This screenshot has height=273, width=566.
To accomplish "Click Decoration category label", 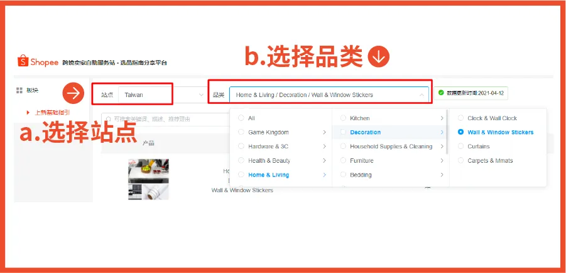I will (x=366, y=132).
